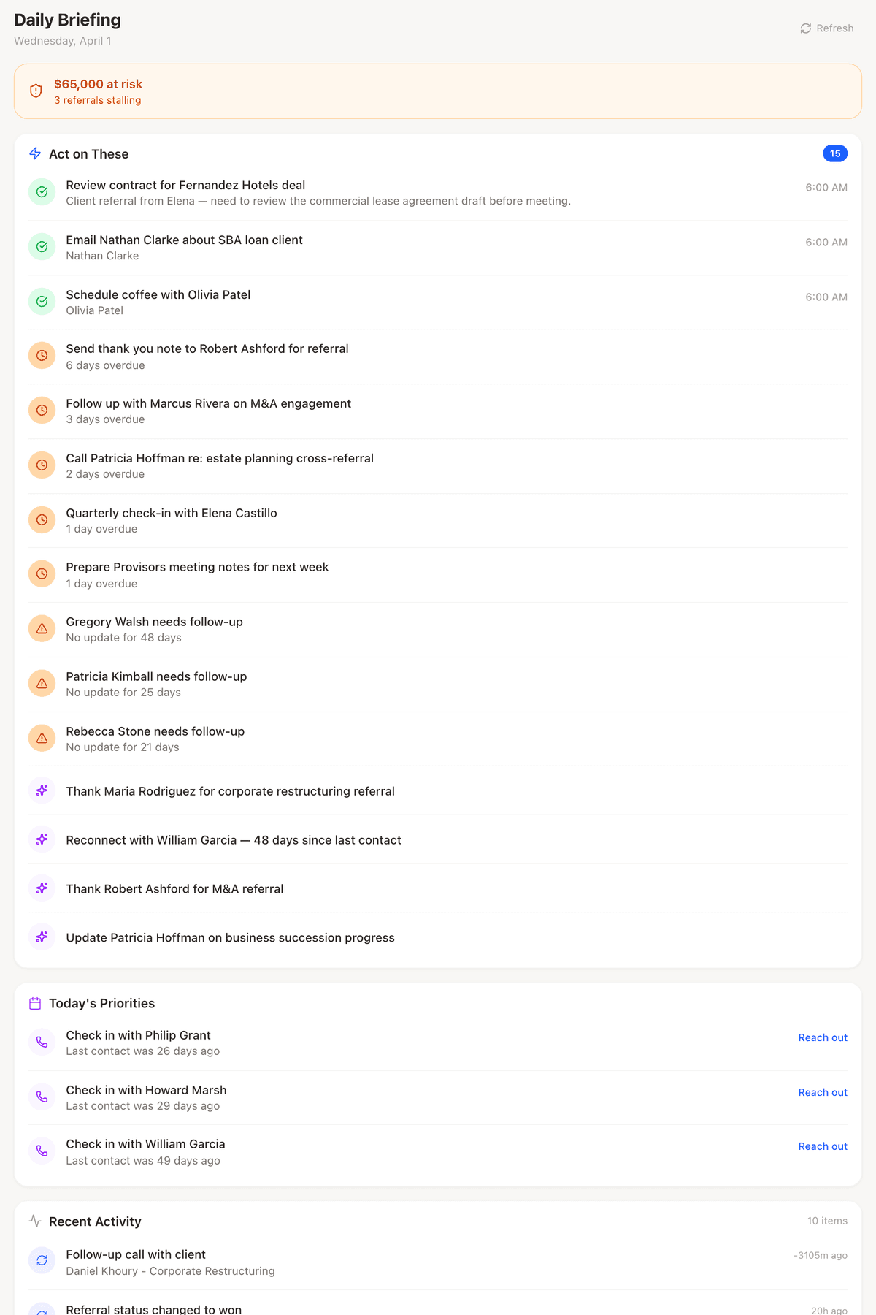Screen dimensions: 876x1315
Task: Click sparkle icon for Maria Rodriguez suggestion
Action: (42, 790)
